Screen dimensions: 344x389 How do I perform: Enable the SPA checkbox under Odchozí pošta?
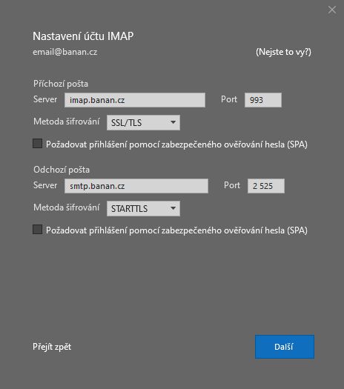37,230
